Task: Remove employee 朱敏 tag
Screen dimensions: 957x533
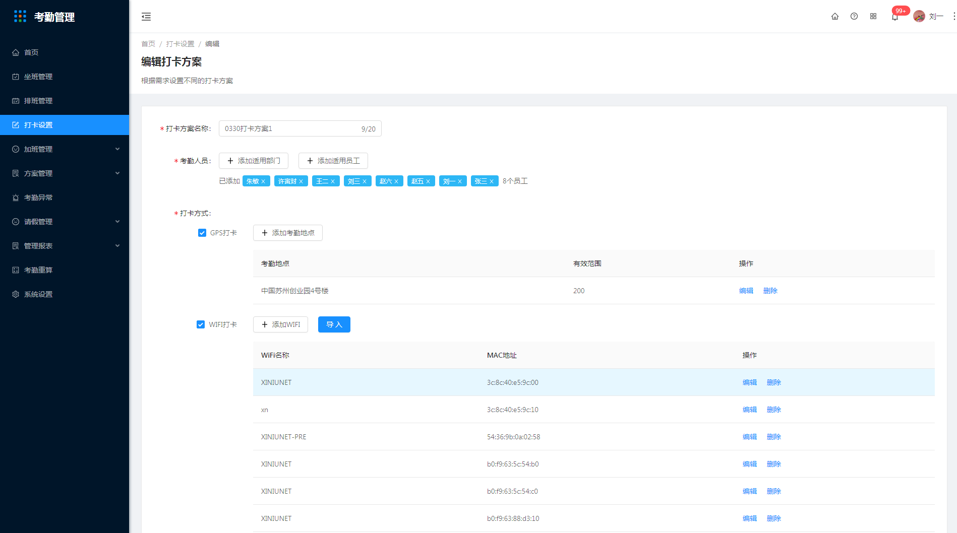Action: [x=263, y=181]
